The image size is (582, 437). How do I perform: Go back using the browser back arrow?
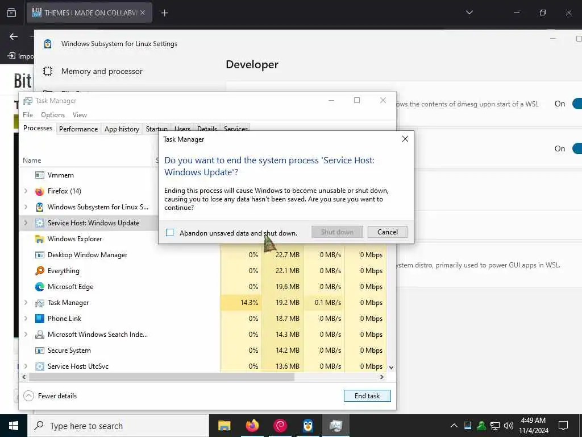click(x=14, y=36)
